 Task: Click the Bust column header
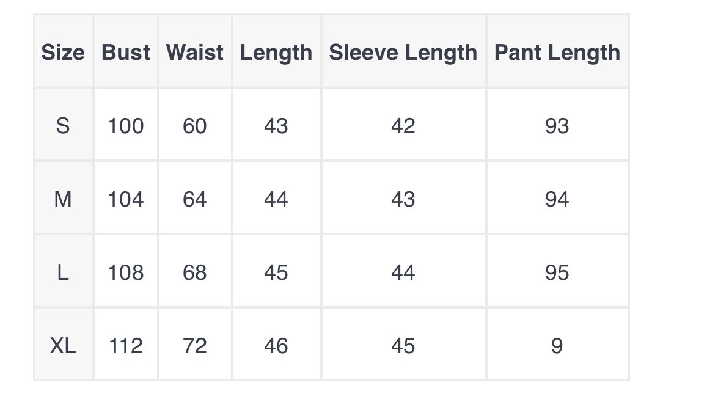click(x=126, y=52)
